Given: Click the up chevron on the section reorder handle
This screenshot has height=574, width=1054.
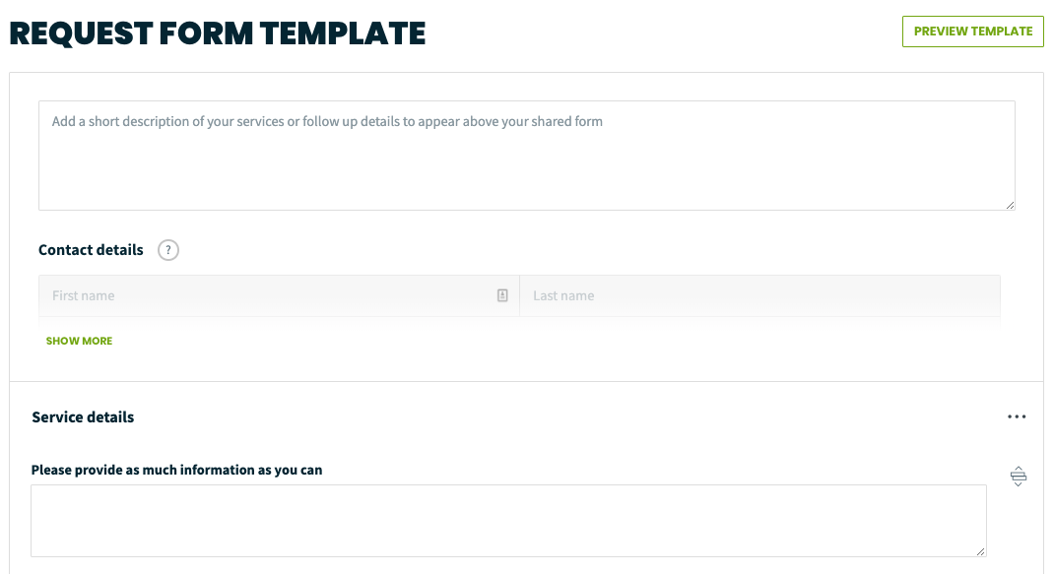Looking at the screenshot, I should coord(1018,470).
